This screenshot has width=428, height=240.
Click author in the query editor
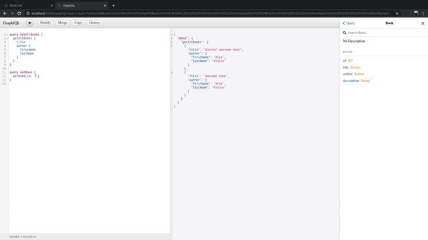[21, 46]
